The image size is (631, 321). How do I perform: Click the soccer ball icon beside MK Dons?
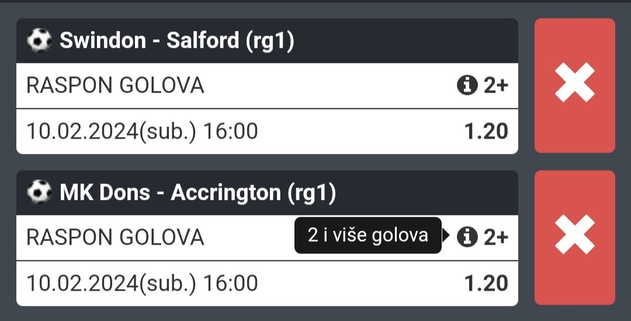[x=39, y=192]
